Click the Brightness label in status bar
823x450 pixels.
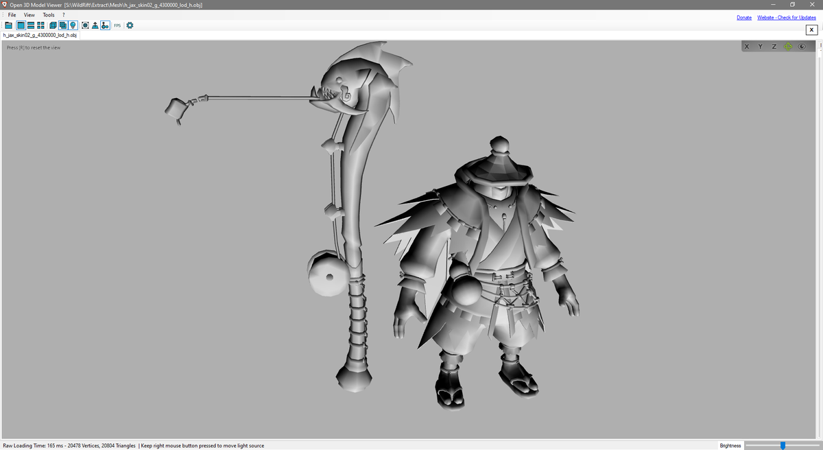click(x=730, y=446)
